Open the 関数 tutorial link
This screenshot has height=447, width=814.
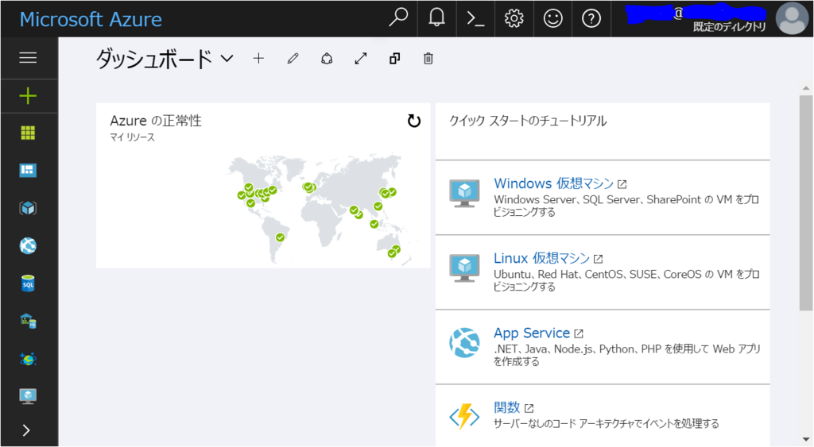point(506,407)
